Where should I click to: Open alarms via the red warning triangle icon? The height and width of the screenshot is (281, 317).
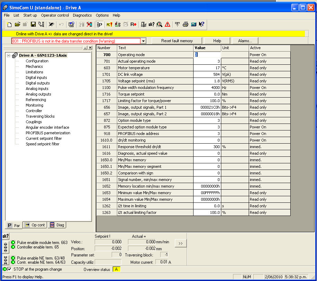pyautogui.click(x=168, y=25)
